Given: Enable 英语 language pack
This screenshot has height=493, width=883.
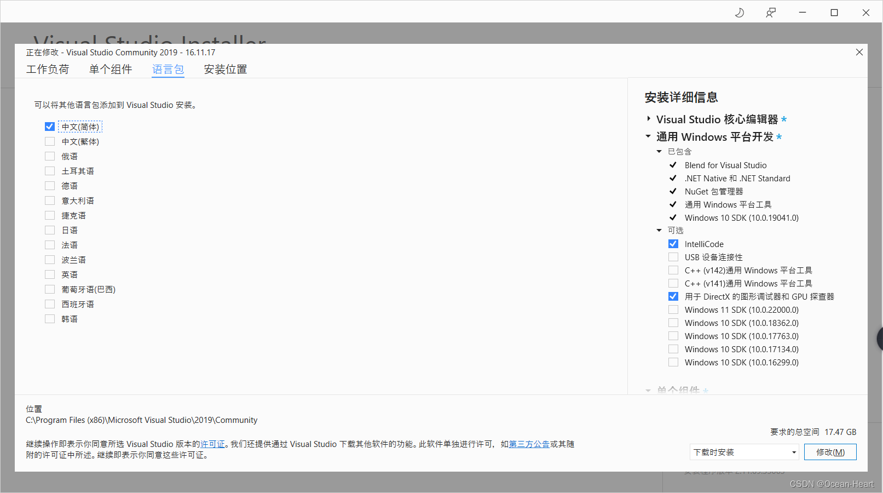Looking at the screenshot, I should (x=50, y=274).
